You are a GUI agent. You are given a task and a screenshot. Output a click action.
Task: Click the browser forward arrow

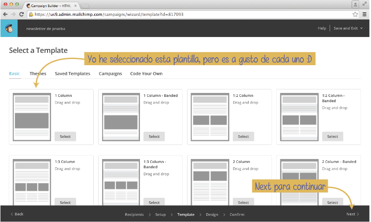(13, 15)
